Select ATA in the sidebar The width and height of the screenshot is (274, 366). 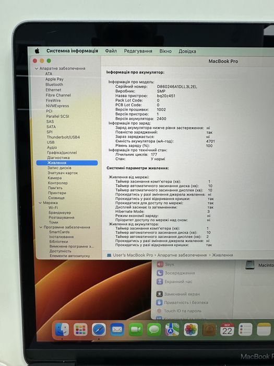pos(49,74)
